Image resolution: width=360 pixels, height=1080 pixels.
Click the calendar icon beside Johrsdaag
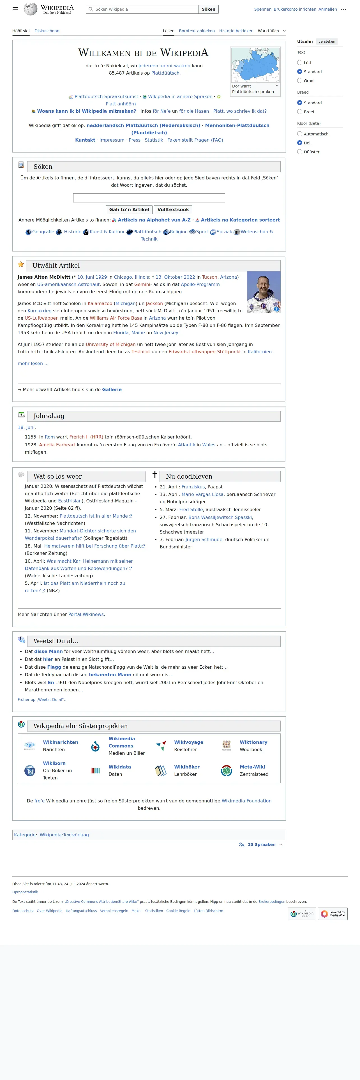click(21, 415)
